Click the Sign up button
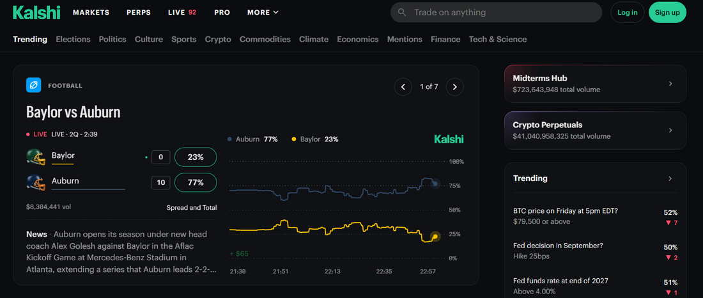 point(667,13)
